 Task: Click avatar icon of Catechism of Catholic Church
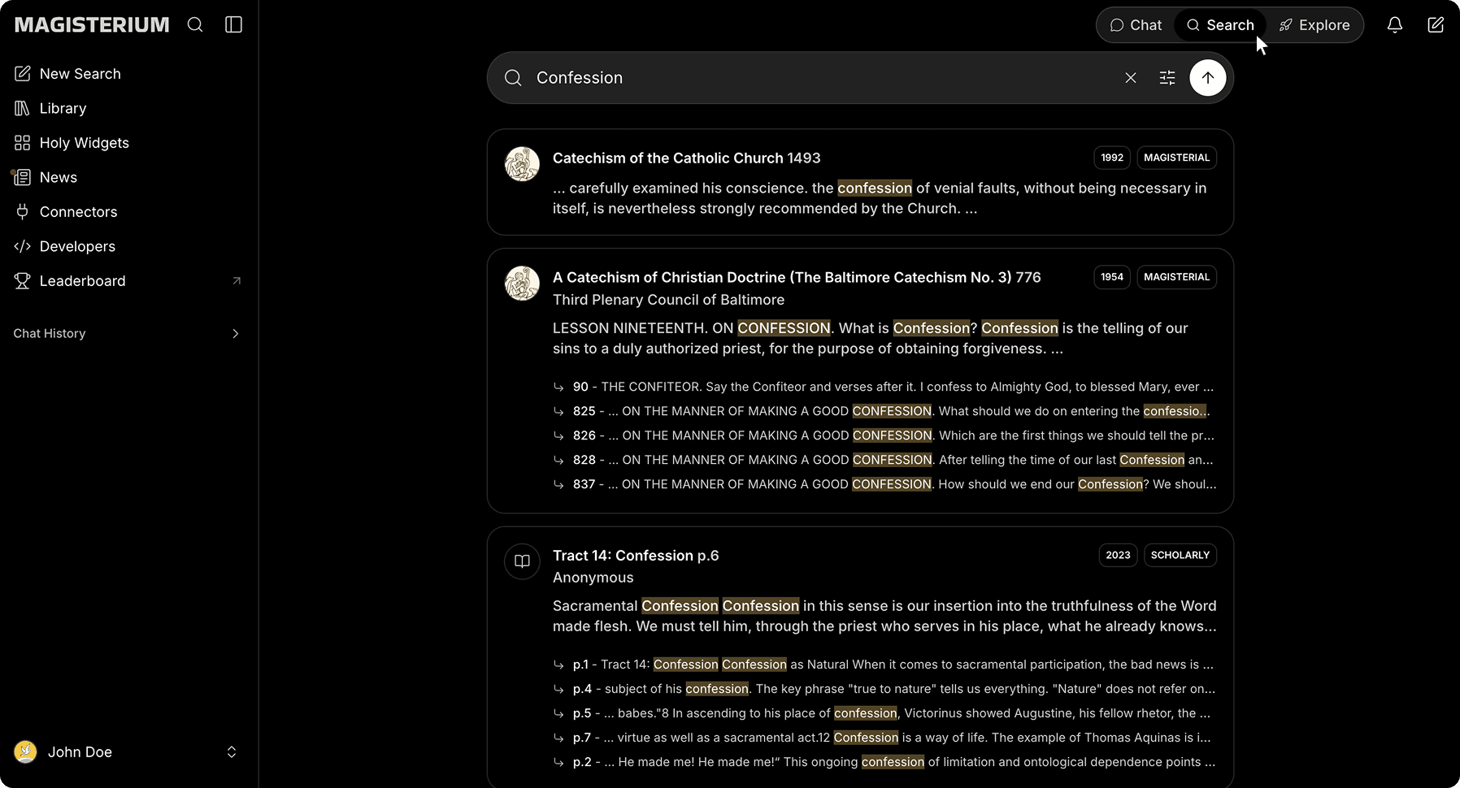tap(522, 164)
